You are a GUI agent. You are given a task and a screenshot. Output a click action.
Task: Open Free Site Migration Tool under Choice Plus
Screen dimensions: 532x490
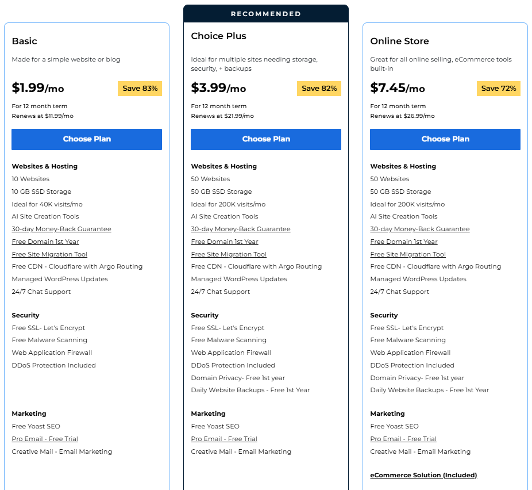(x=229, y=254)
